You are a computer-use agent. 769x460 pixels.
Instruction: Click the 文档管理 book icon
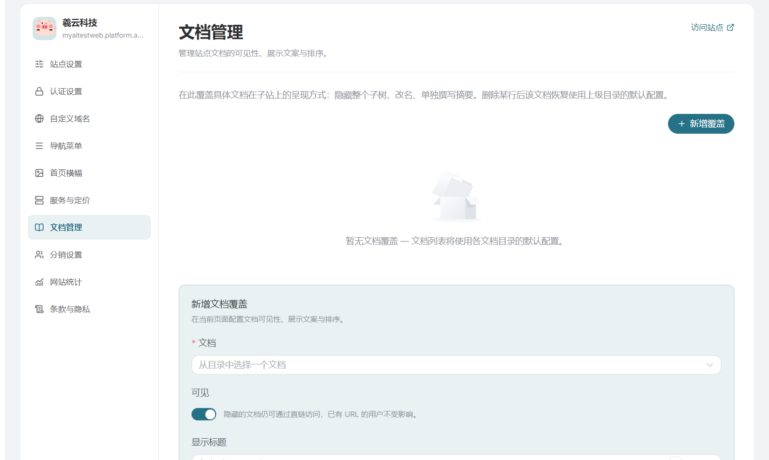pos(39,228)
